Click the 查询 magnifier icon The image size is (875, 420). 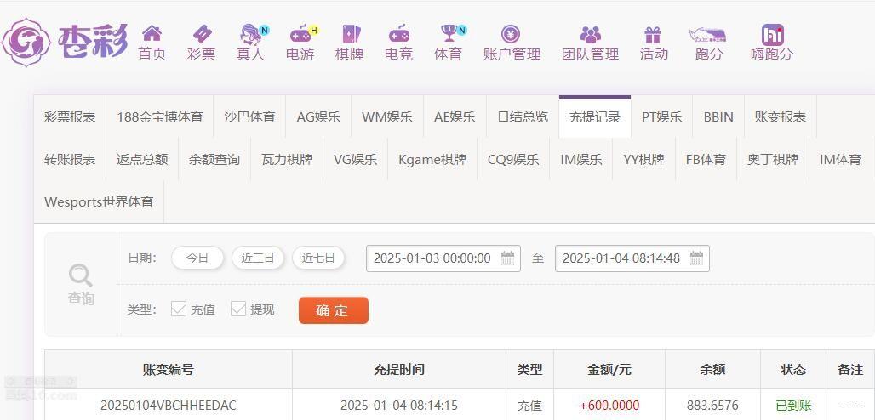[81, 275]
